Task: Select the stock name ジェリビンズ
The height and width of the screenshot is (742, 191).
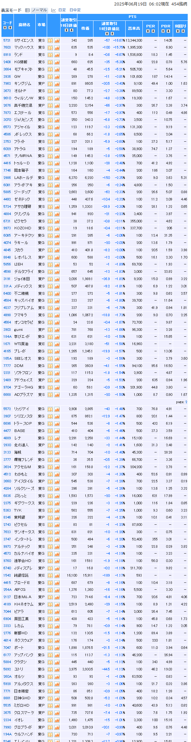Action: (x=23, y=120)
